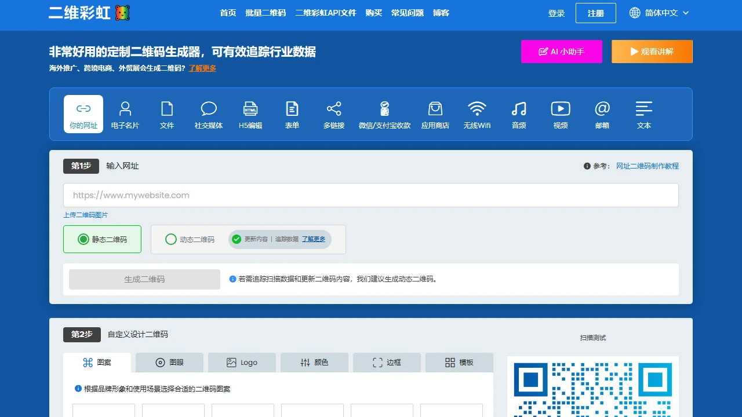
Task: Click 批量二维码 in the top navigation
Action: 265,13
